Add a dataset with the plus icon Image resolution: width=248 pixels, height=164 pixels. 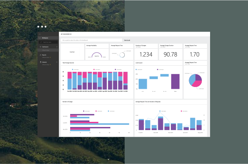pos(57,62)
